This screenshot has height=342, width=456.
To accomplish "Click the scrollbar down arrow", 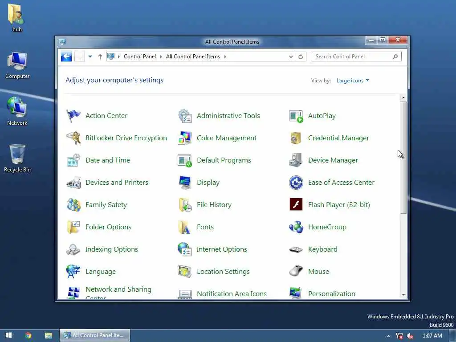I will click(x=403, y=295).
